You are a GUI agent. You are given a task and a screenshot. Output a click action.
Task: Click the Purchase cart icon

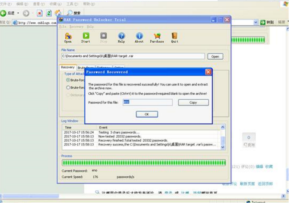157,38
